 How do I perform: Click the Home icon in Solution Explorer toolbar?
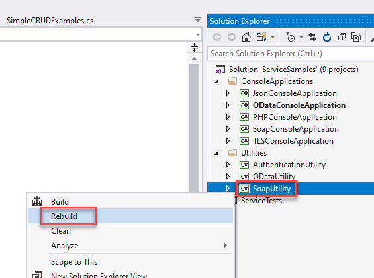[246, 37]
